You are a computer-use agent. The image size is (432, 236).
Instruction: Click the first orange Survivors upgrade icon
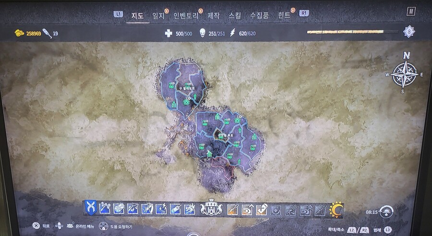coord(232,209)
